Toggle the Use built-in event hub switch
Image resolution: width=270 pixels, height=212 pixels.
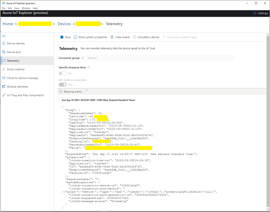click(62, 85)
